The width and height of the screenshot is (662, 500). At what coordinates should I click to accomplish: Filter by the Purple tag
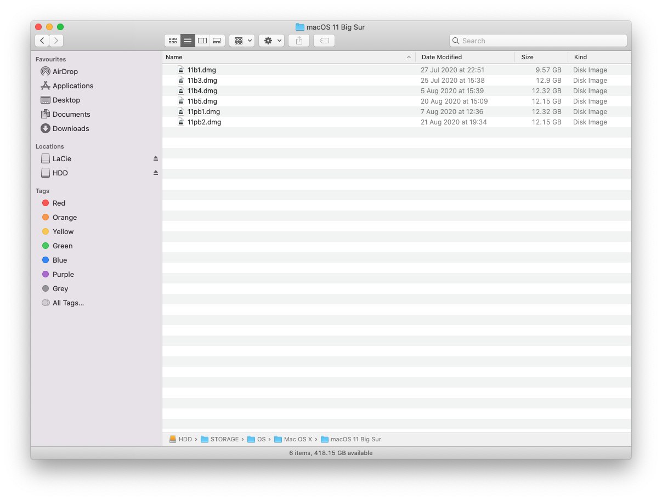pyautogui.click(x=59, y=274)
